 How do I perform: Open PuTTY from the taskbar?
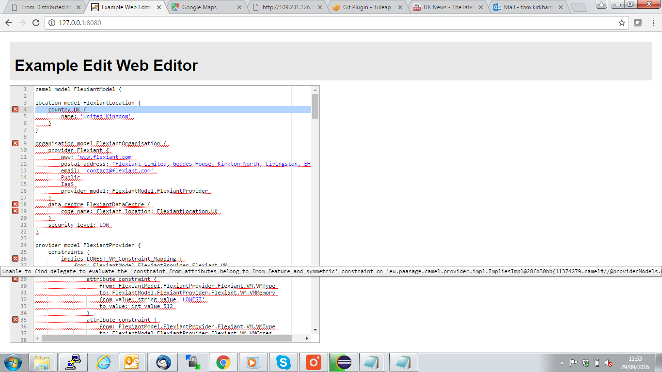(73, 362)
